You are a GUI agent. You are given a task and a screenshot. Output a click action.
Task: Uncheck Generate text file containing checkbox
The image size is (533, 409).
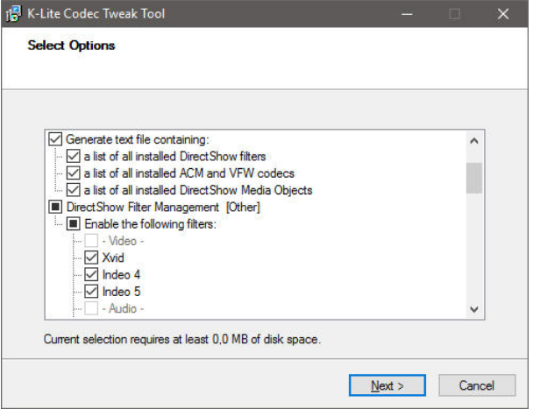pos(56,140)
